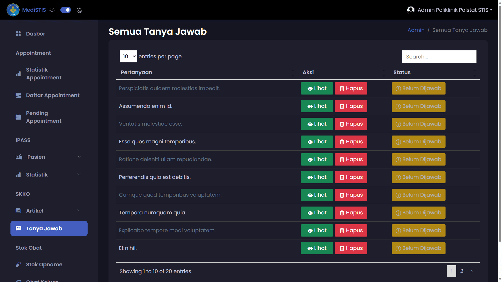Click the moon dark-mode icon
This screenshot has height=282, width=502.
click(x=79, y=10)
